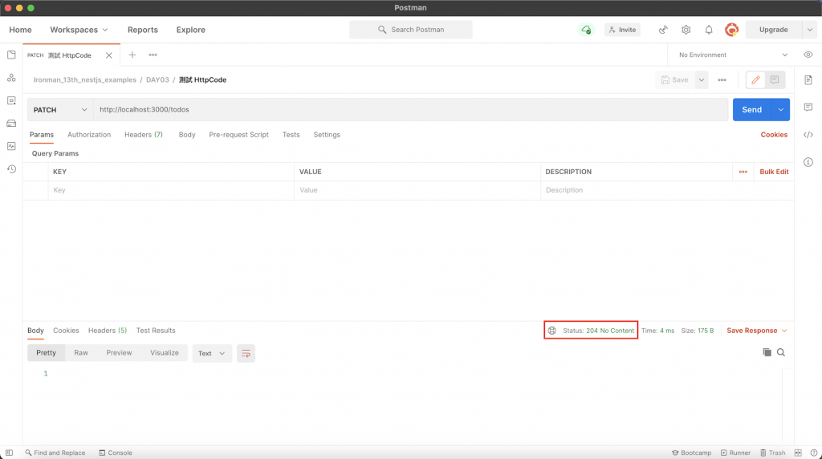Expand Upgrade options arrow
Image resolution: width=822 pixels, height=459 pixels.
(809, 30)
